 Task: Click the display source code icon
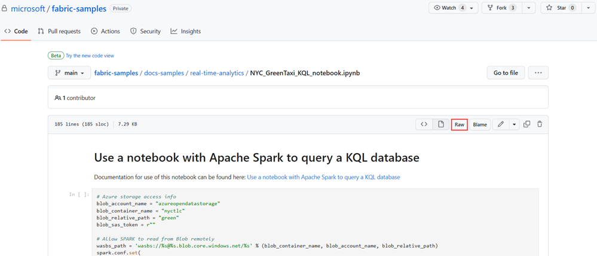click(424, 124)
